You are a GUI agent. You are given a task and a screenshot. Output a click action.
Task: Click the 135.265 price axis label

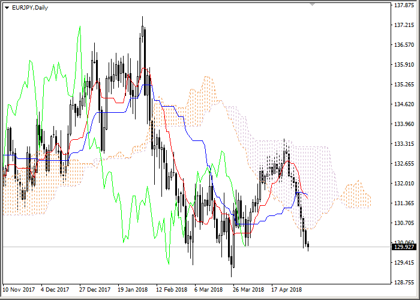404,85
